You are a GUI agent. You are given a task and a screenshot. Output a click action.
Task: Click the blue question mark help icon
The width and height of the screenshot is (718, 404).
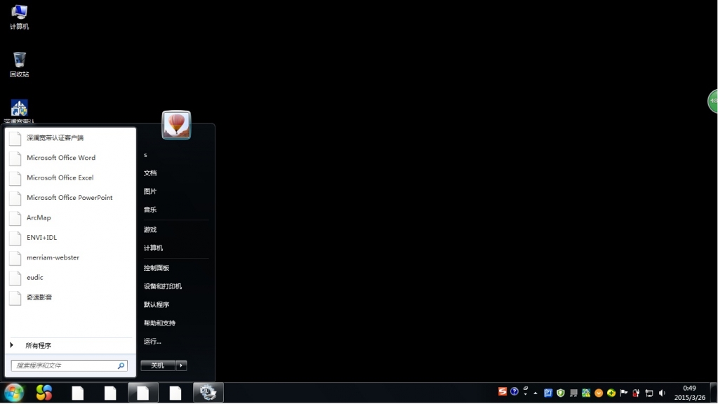[514, 392]
